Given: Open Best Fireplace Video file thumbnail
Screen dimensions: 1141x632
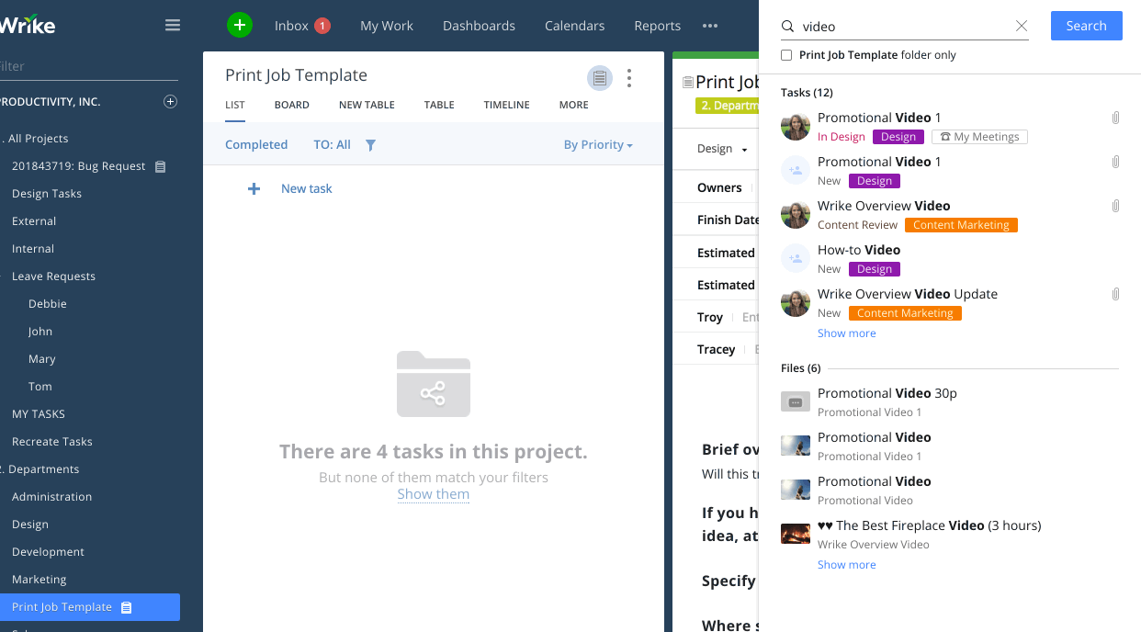Looking at the screenshot, I should [796, 534].
